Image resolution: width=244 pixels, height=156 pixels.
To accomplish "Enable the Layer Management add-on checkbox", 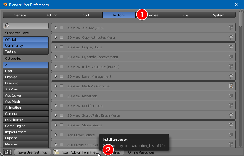I will (61, 76).
